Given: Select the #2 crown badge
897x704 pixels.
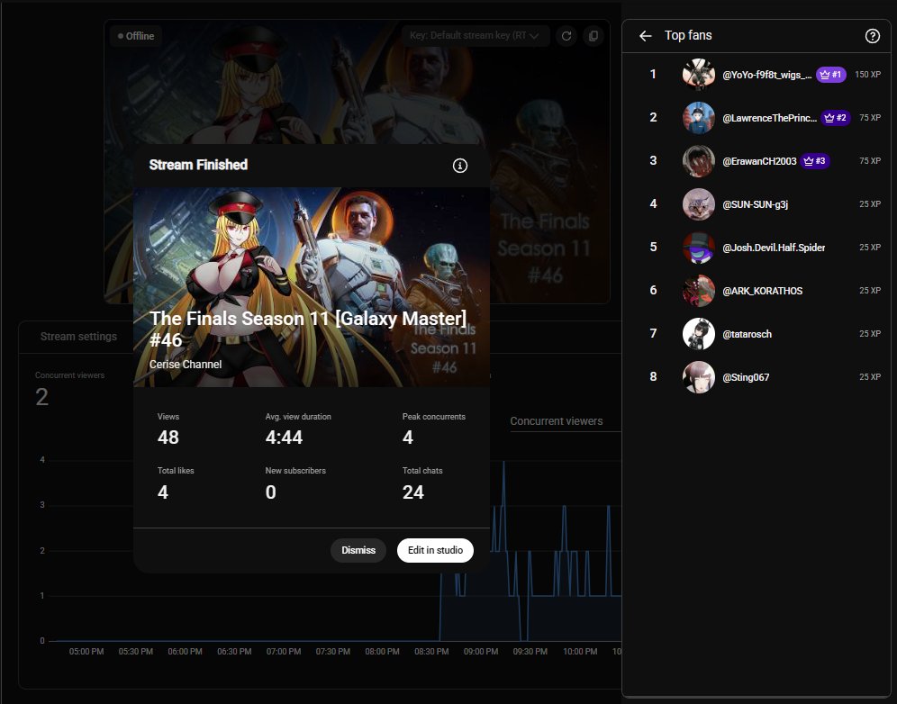Looking at the screenshot, I should tap(836, 118).
